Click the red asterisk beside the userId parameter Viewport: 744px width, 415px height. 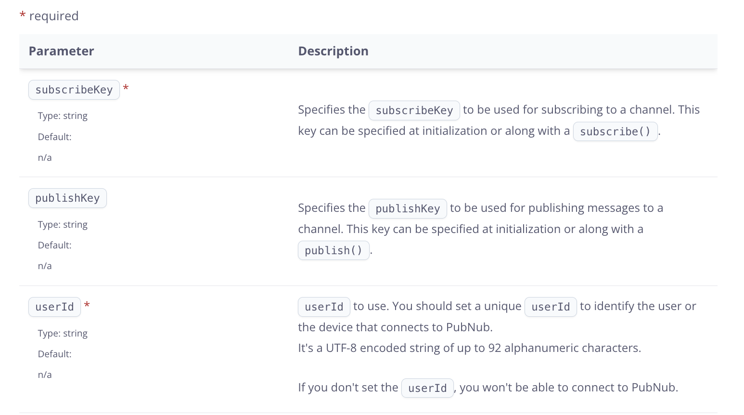point(87,305)
